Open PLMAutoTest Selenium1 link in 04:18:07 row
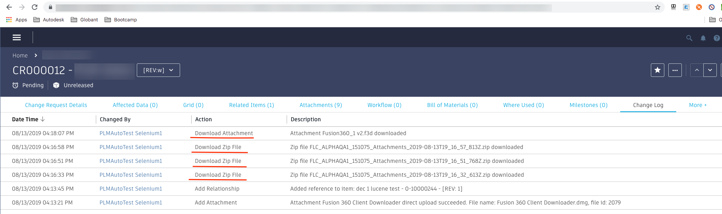Screen dimensions: 722x214 coord(131,133)
